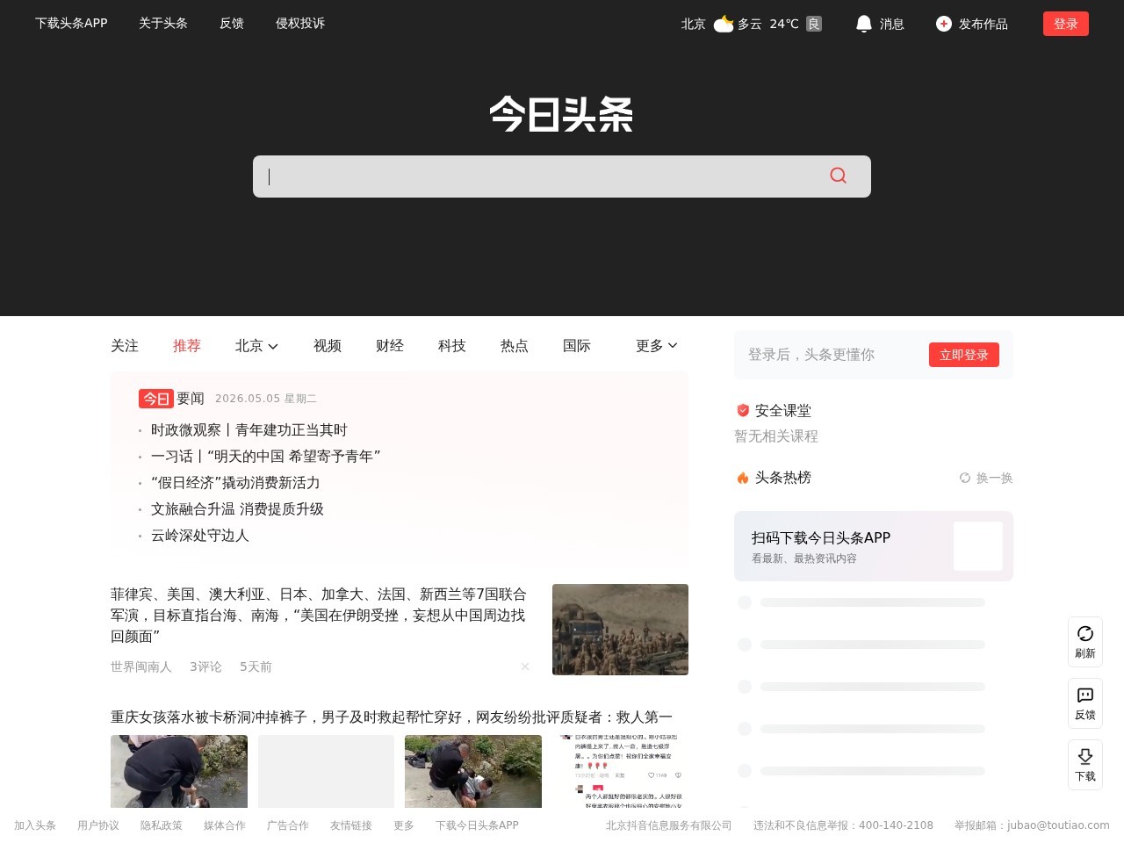This screenshot has height=843, width=1124.
Task: Click the 安全课堂 shield icon
Action: (743, 410)
